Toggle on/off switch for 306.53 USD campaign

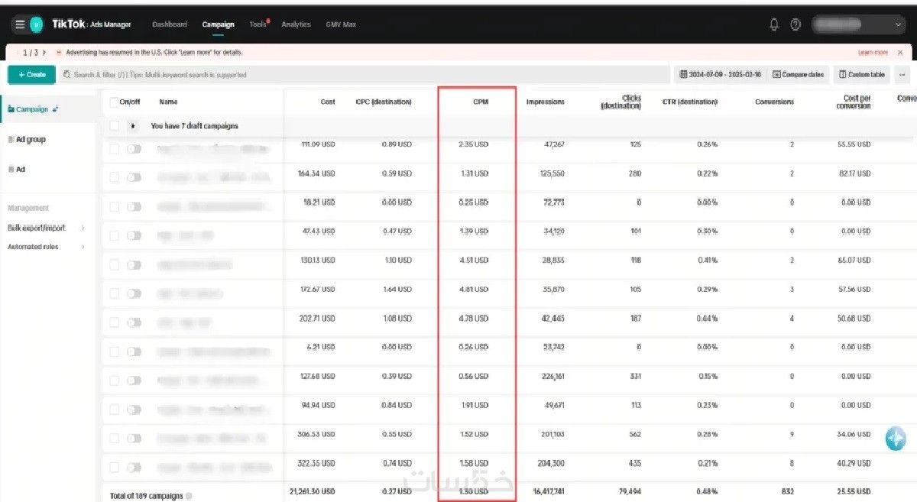(x=134, y=438)
